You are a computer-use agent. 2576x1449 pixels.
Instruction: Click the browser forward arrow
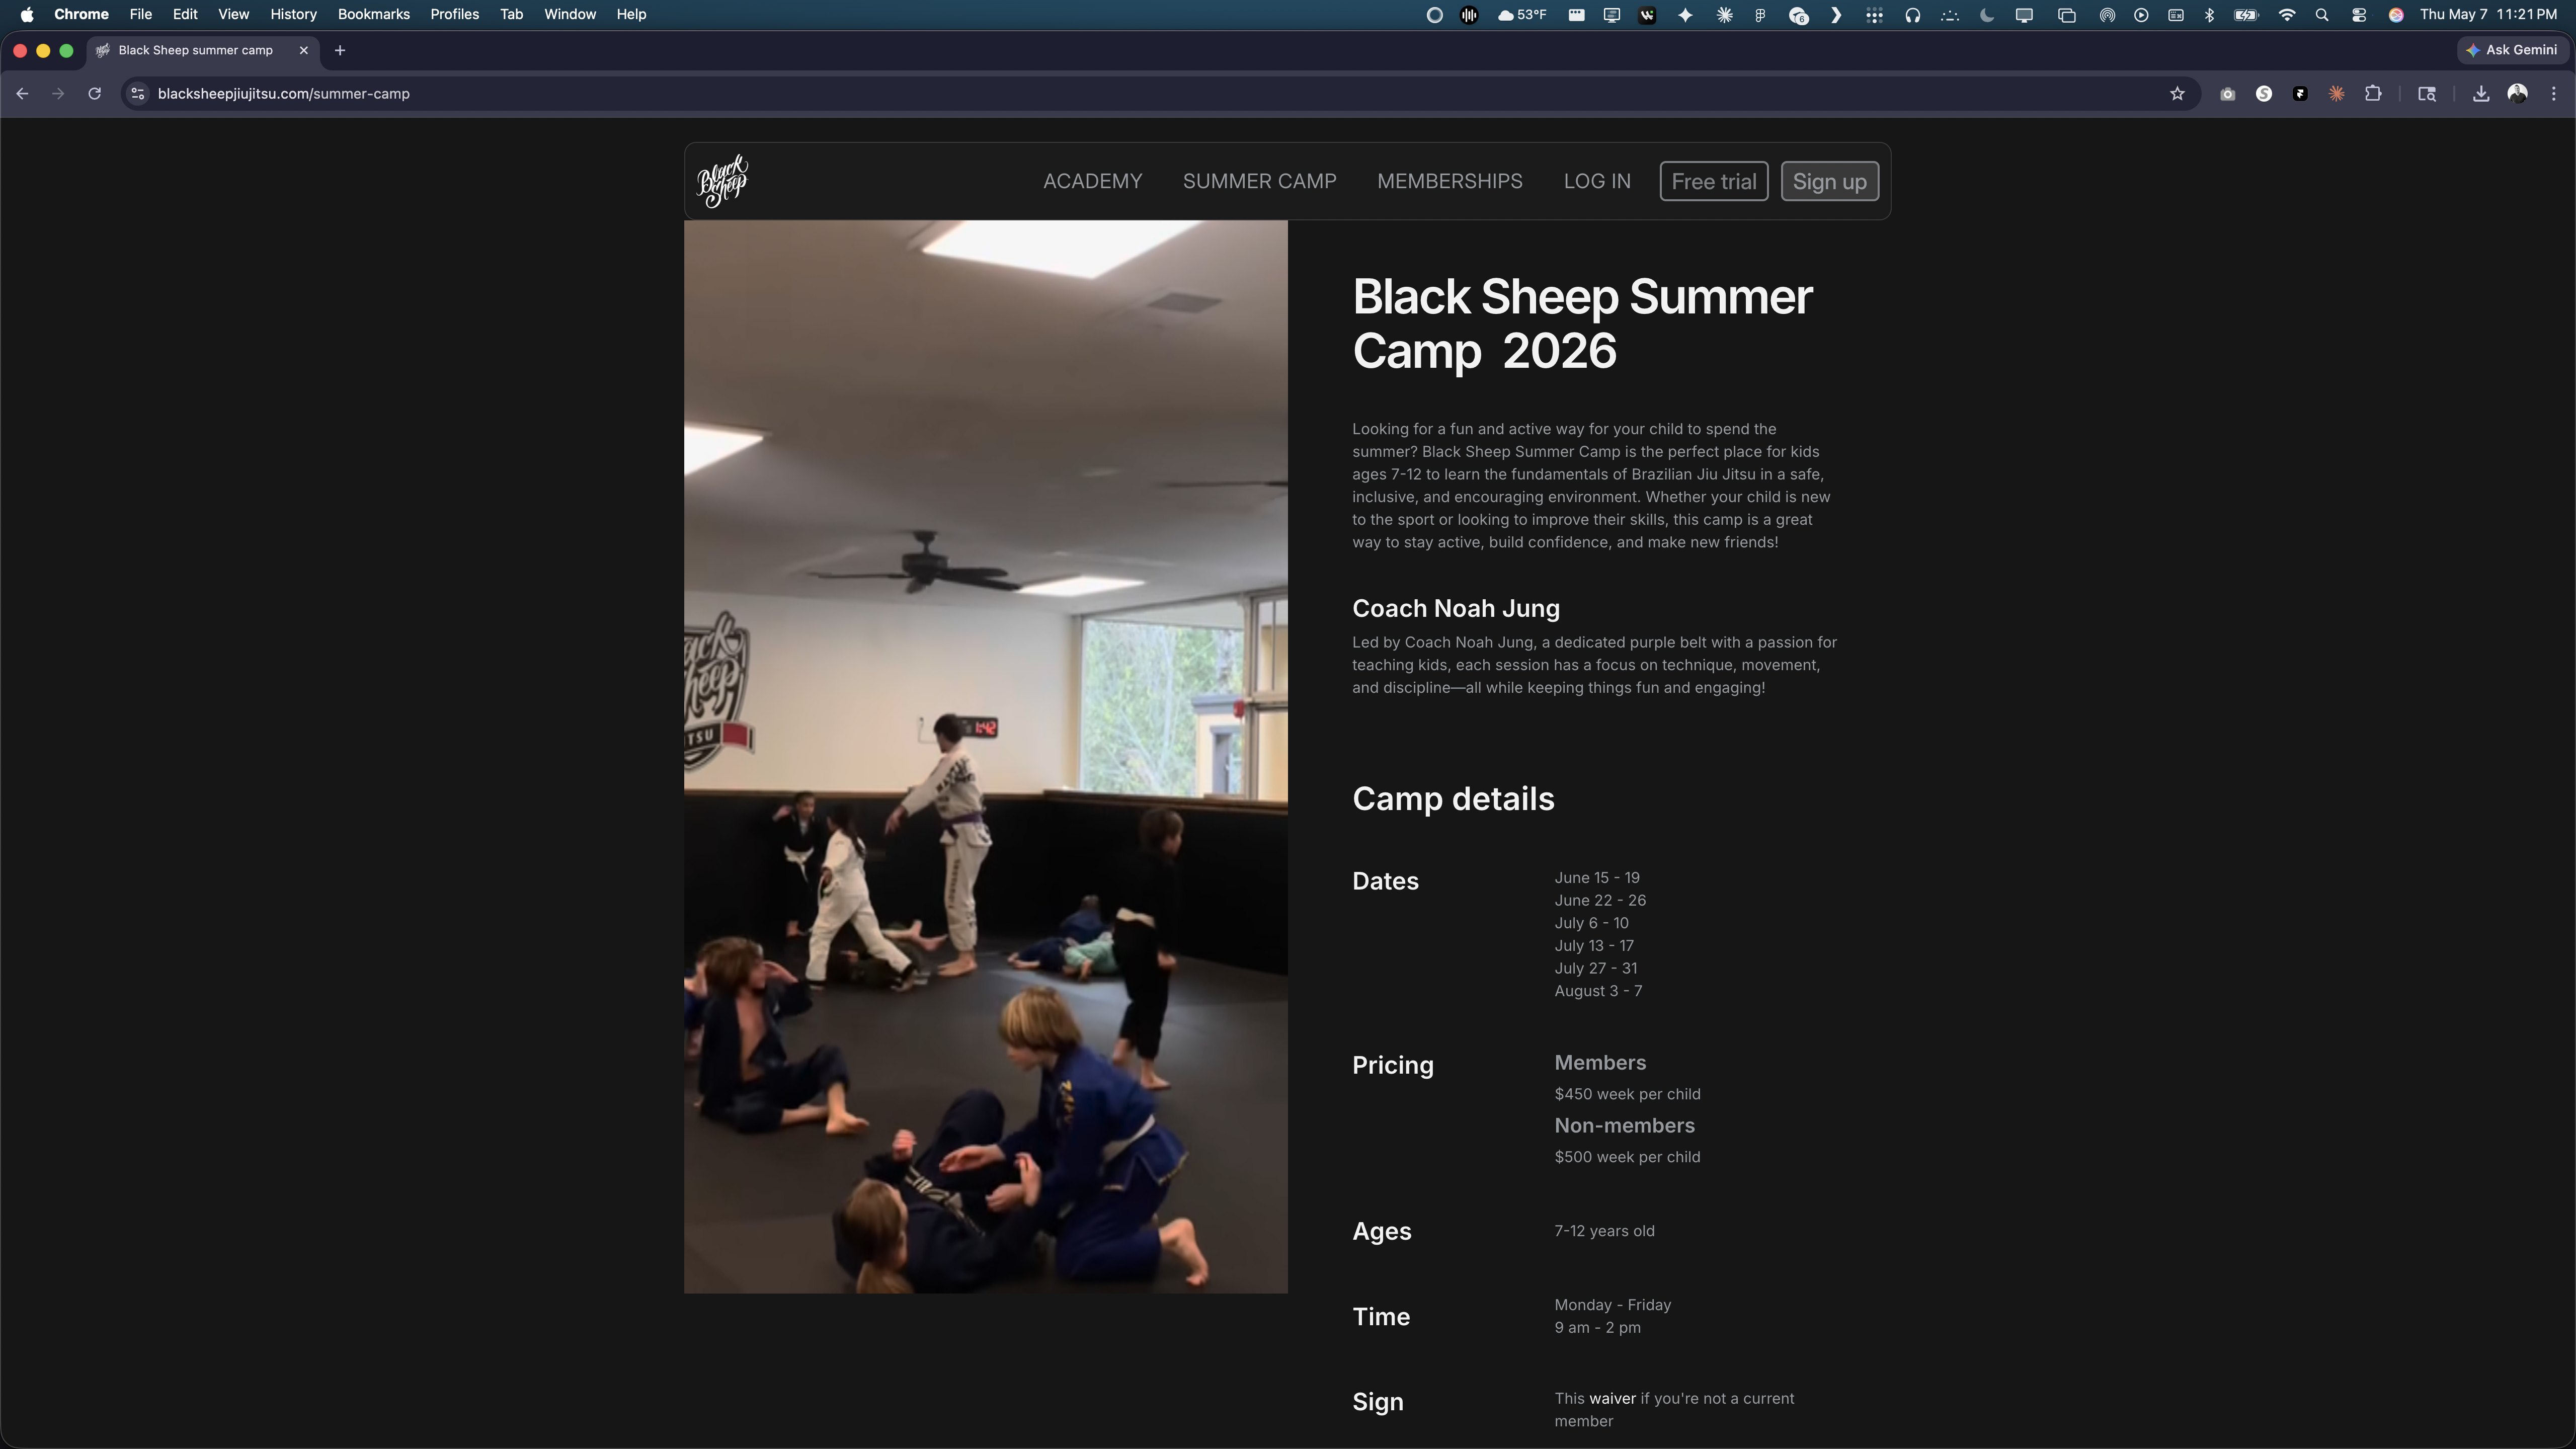pyautogui.click(x=58, y=94)
